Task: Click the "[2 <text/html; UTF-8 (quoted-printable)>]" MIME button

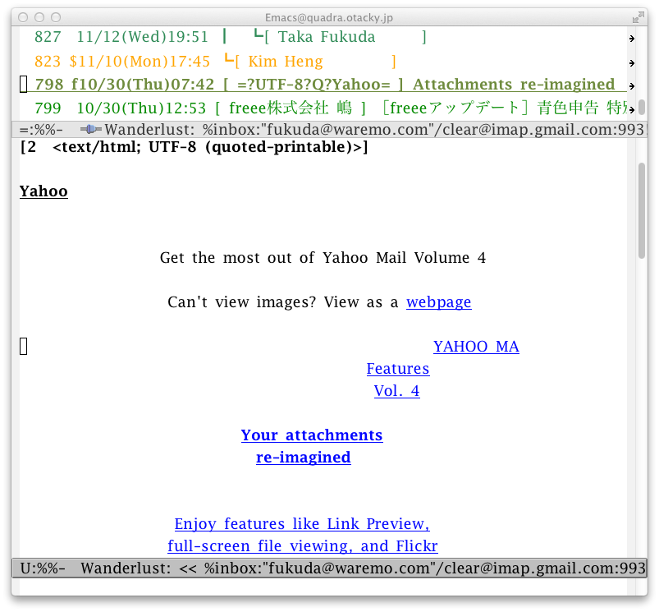Action: point(194,147)
